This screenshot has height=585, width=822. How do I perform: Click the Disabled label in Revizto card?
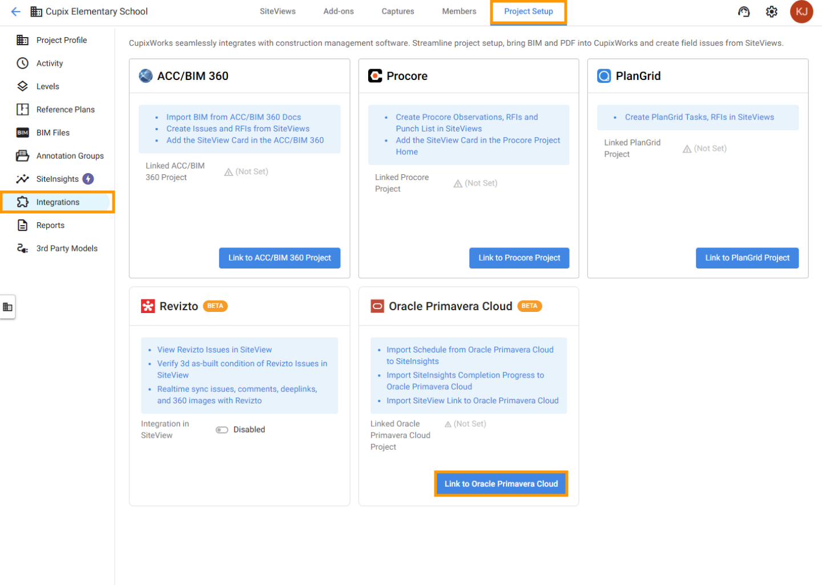[x=249, y=430]
